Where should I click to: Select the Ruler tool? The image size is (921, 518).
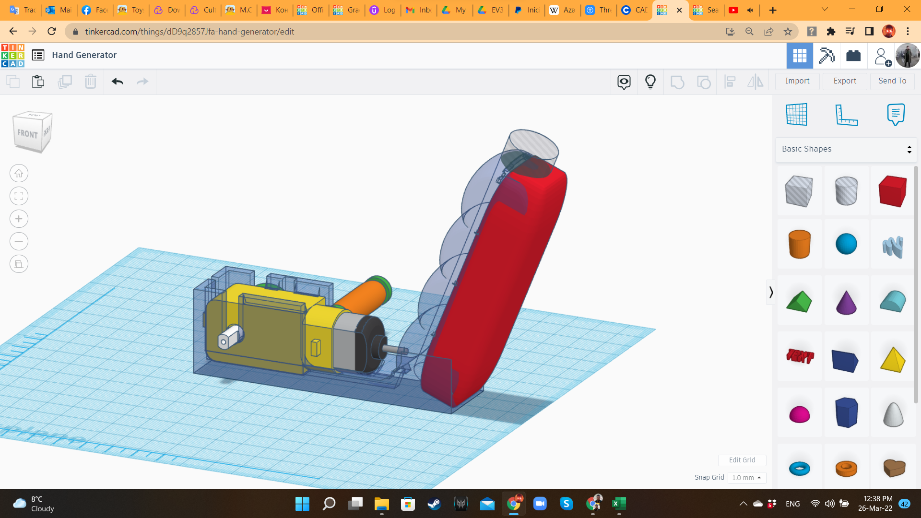846,114
